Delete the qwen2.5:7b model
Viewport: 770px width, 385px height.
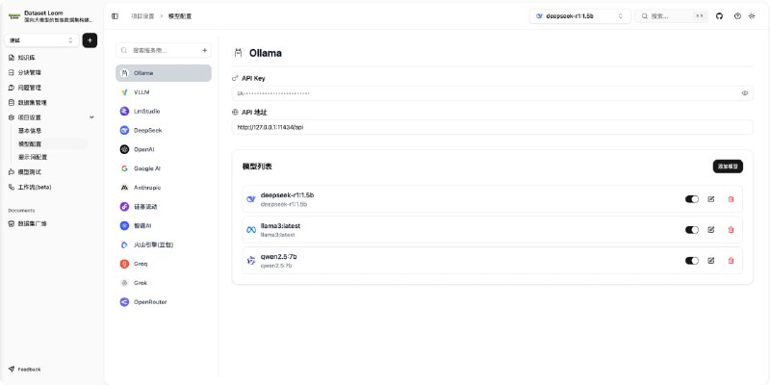pos(731,260)
